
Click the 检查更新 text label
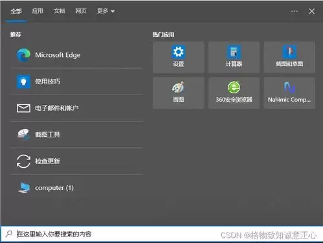coord(47,161)
